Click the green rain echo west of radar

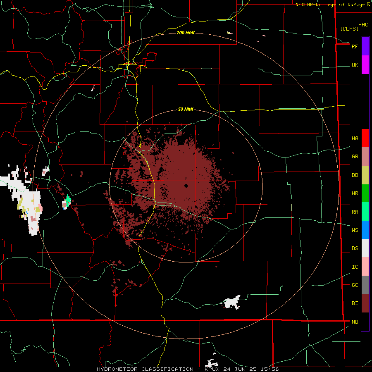click(68, 200)
